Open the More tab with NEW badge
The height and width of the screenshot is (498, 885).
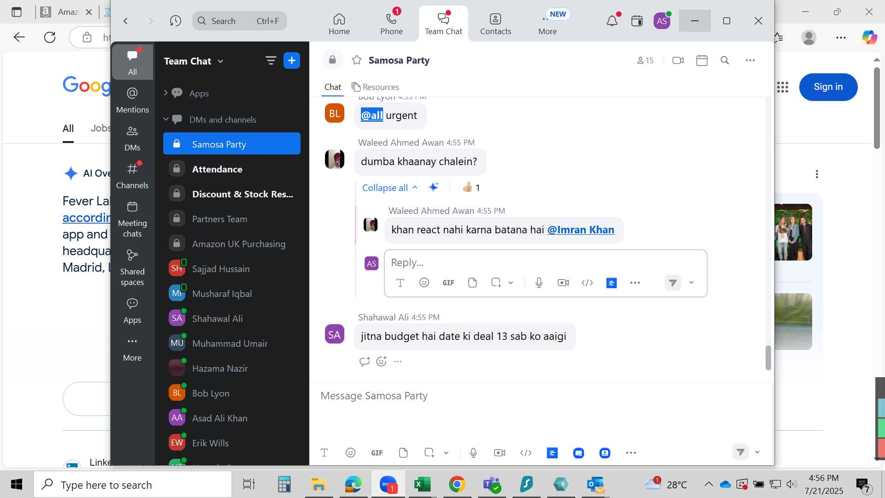pyautogui.click(x=548, y=24)
